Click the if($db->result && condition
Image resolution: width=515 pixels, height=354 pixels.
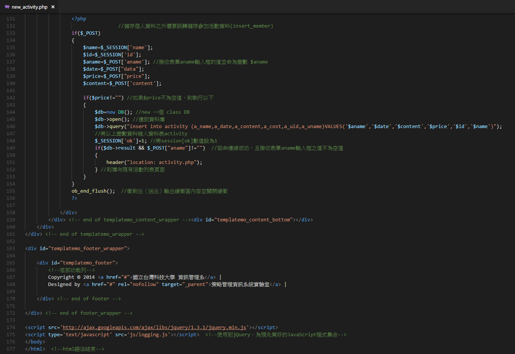[x=119, y=148]
